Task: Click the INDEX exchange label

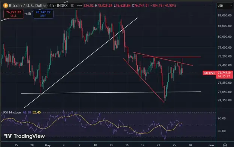Action: tap(62, 6)
